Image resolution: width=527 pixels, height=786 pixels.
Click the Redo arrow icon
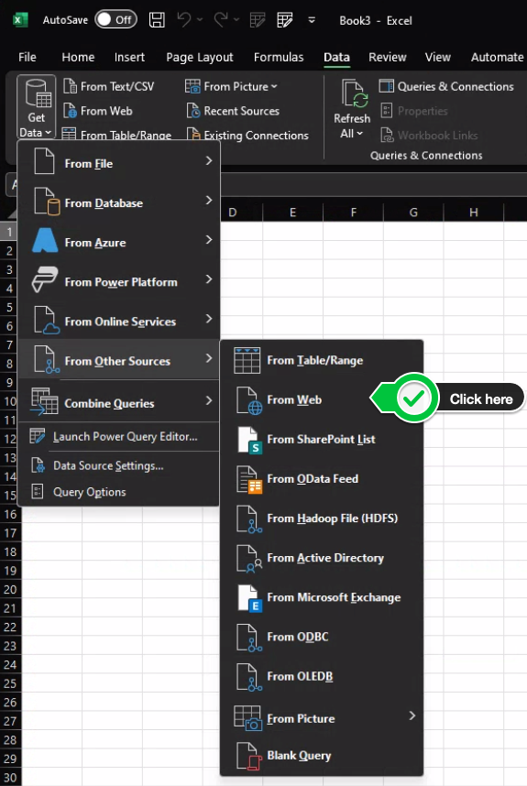tap(221, 20)
